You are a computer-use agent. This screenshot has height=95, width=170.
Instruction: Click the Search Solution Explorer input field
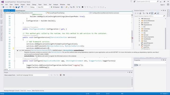(x=148, y=16)
